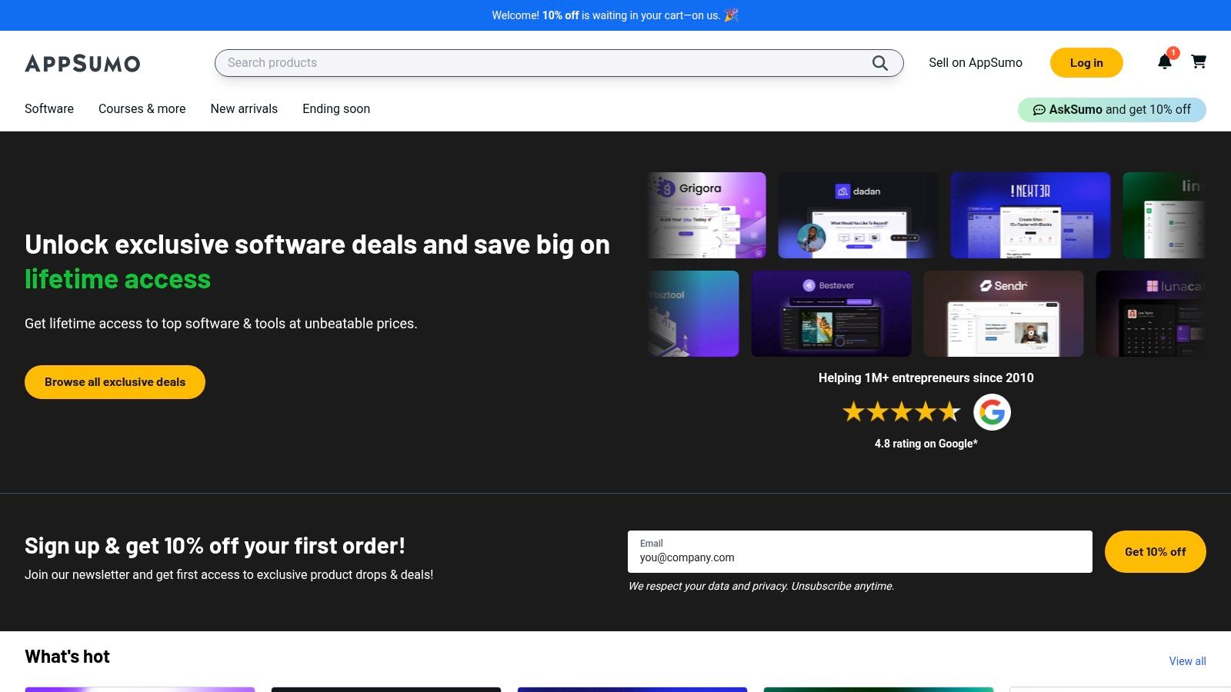Viewport: 1231px width, 692px height.
Task: Click the privacy unsubscribe note
Action: 761,586
